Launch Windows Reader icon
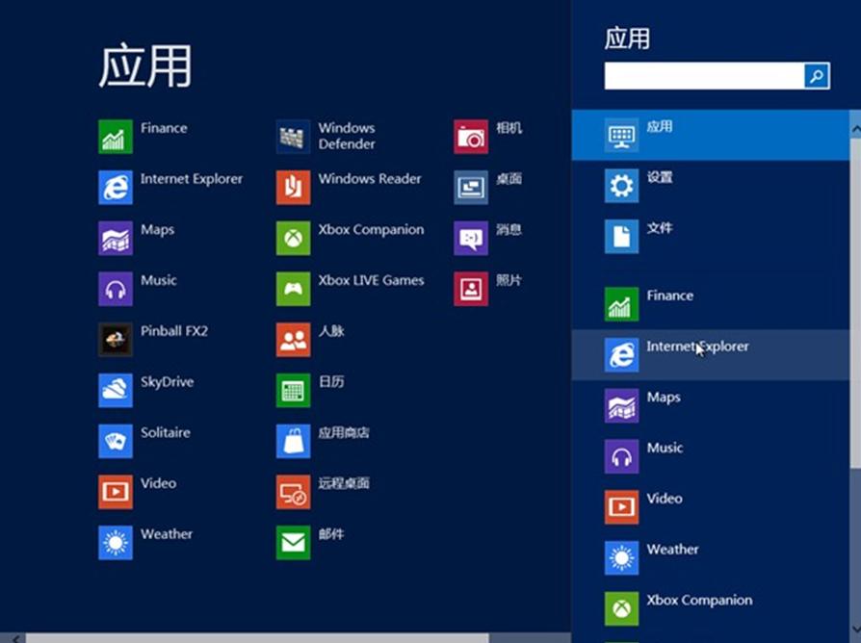The width and height of the screenshot is (861, 643). [x=293, y=187]
